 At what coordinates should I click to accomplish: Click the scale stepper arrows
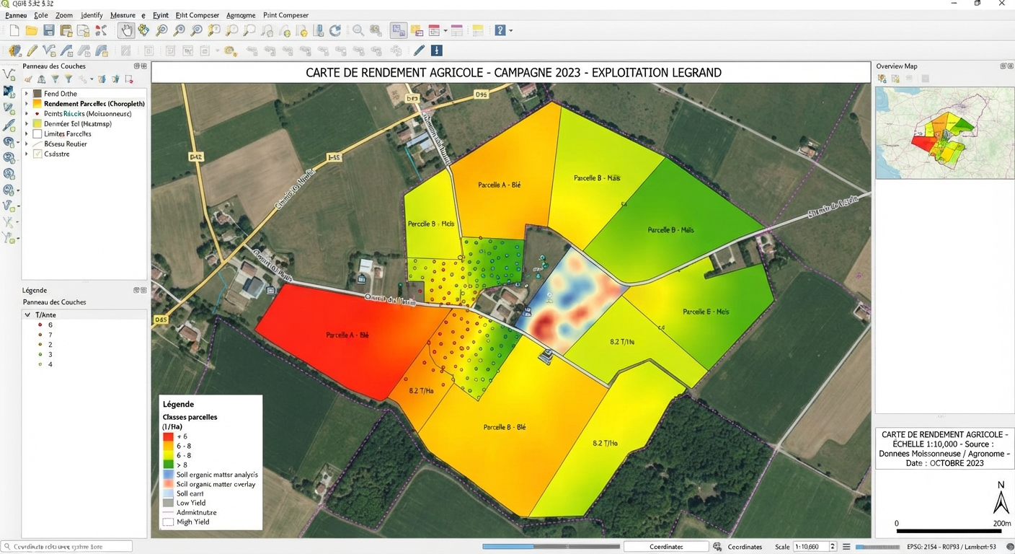(x=833, y=547)
